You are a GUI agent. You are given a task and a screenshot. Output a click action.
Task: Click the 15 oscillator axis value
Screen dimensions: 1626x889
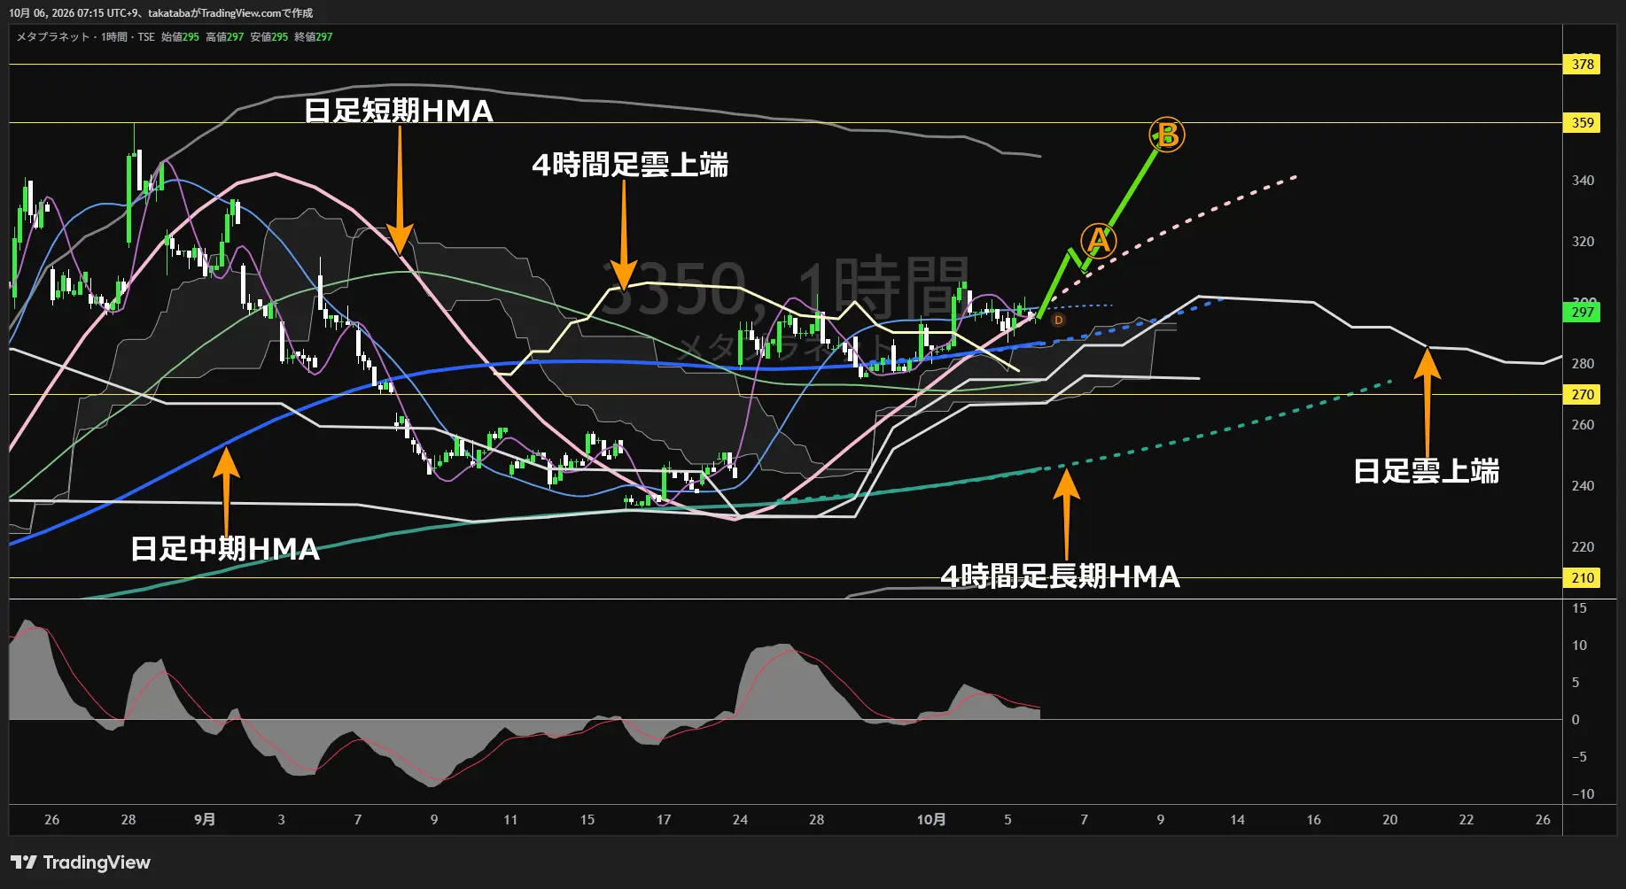(x=1579, y=607)
